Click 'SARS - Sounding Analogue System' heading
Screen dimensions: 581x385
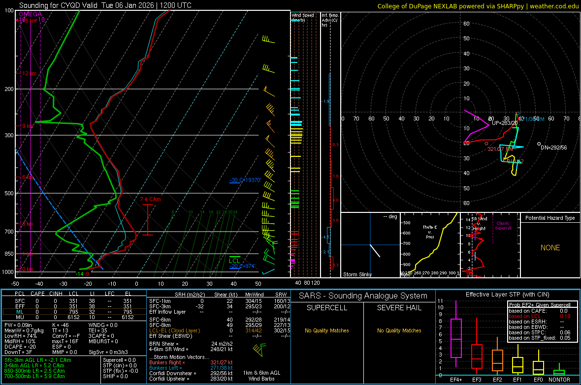point(363,296)
